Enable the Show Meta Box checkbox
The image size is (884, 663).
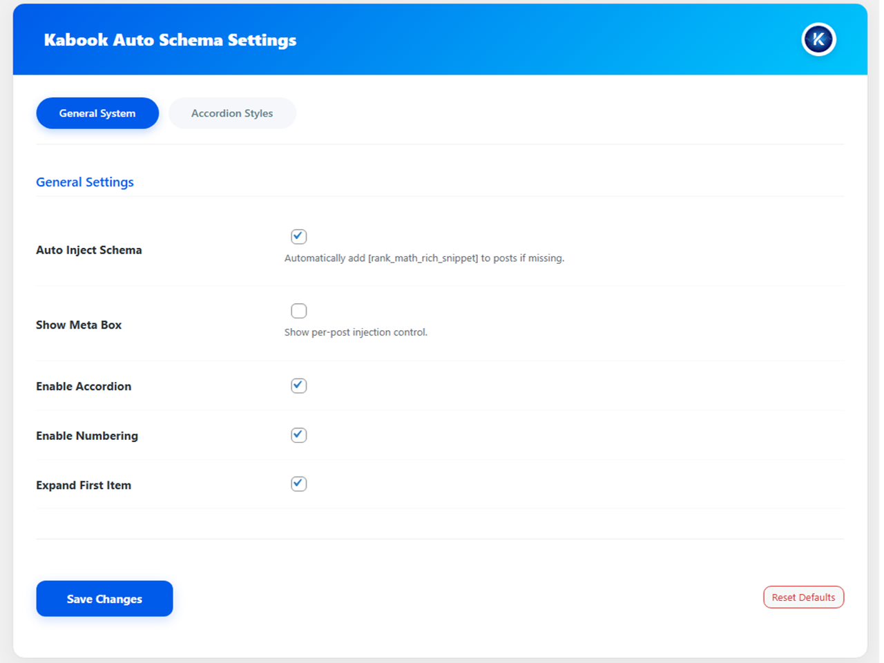pos(298,311)
